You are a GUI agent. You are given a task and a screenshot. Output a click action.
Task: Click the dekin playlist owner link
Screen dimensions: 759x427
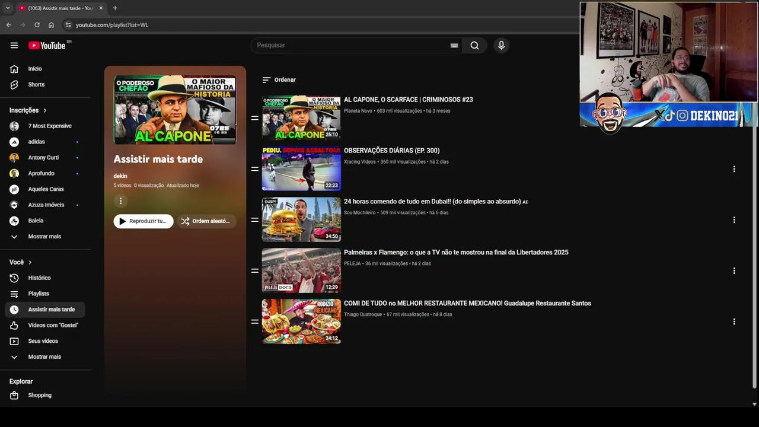[x=120, y=176]
